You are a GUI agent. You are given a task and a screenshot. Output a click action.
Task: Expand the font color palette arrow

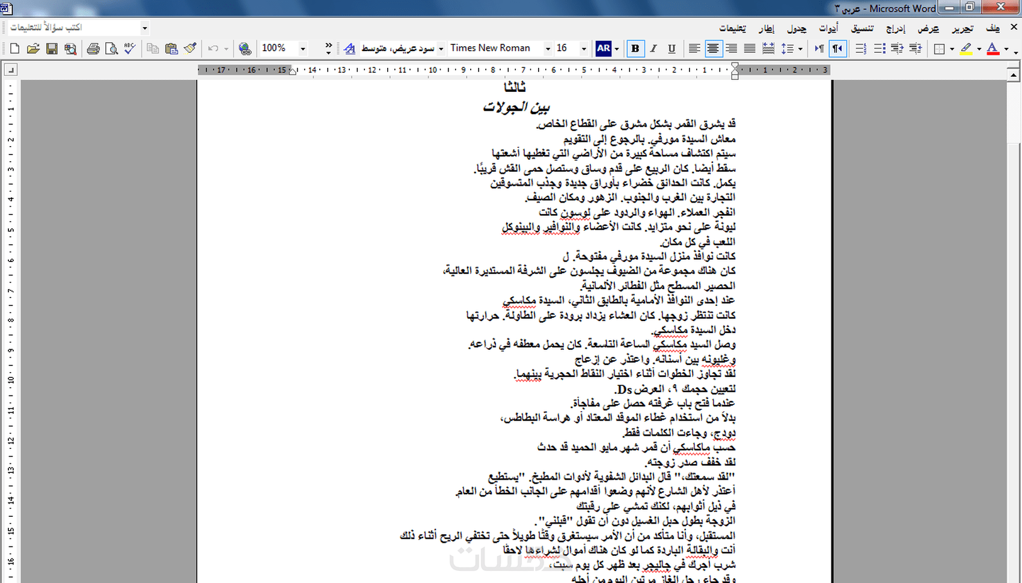pos(1006,49)
